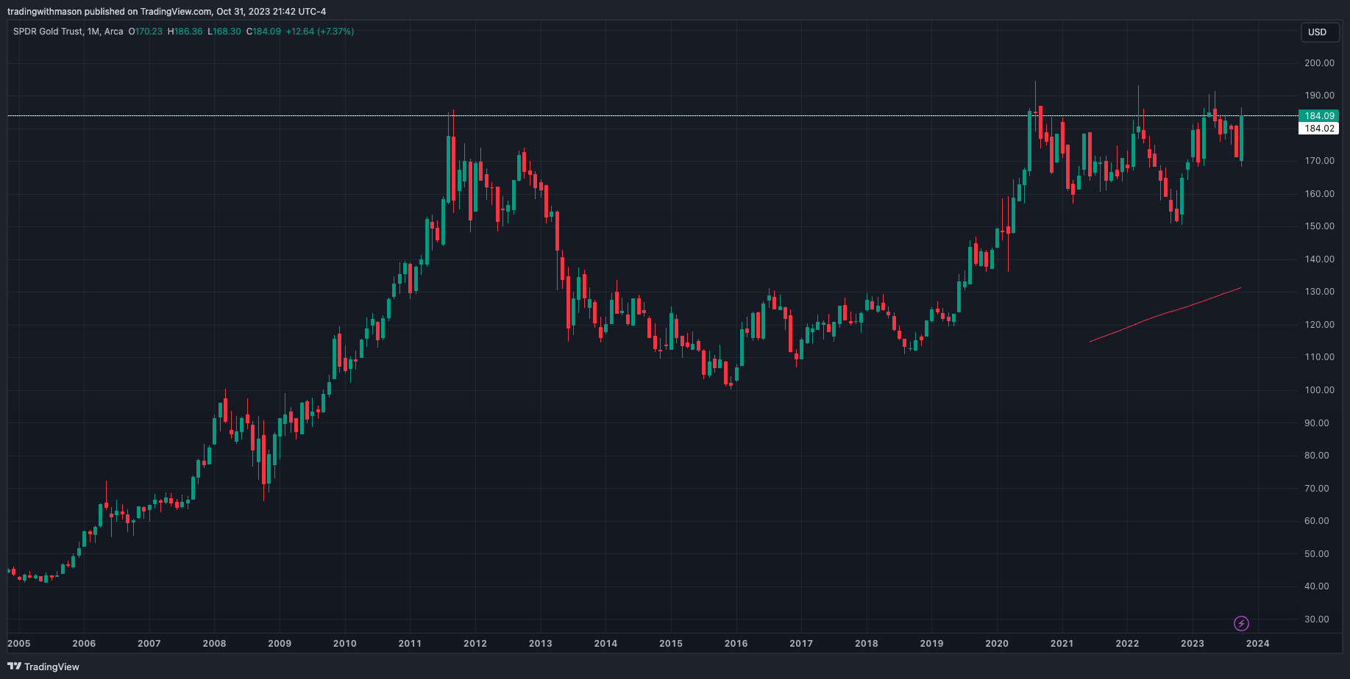1350x679 pixels.
Task: Click the 140.00 price axis label
Action: (x=1319, y=259)
